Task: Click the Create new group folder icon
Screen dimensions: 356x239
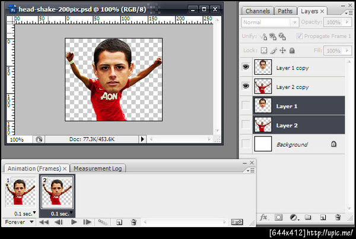Action: (x=308, y=217)
